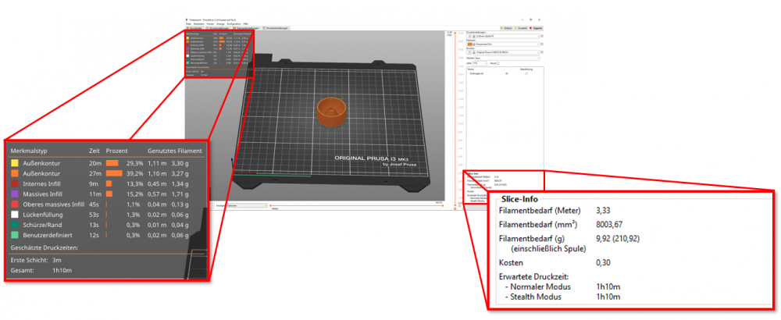Maximize the PrusaSlicer window
Viewport: 781px width, 320px height.
tap(530, 20)
